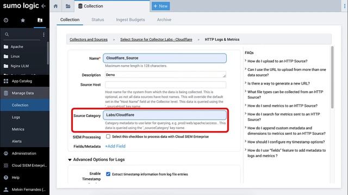This screenshot has width=348, height=195.
Task: Expand FAQ about generating a new URL
Action: click(x=278, y=83)
